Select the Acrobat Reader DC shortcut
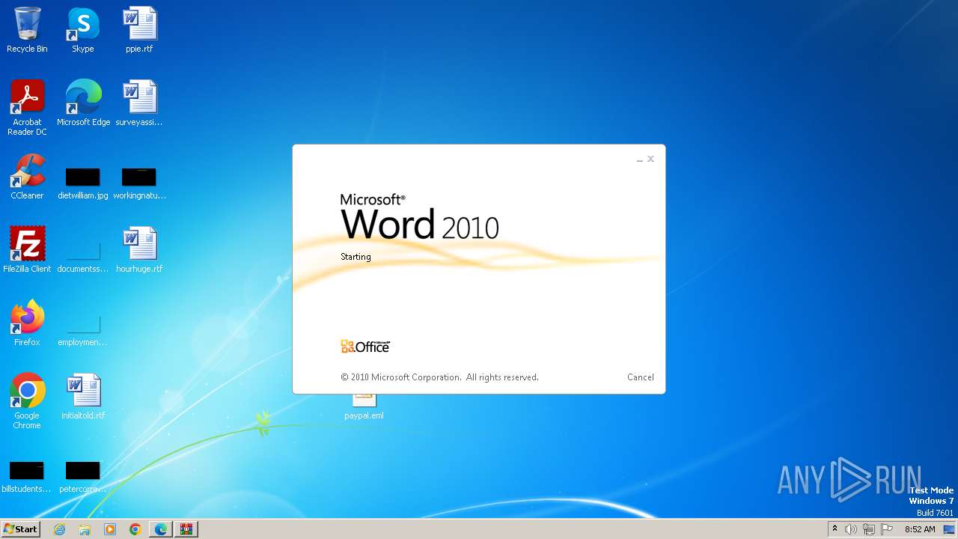This screenshot has height=539, width=958. (27, 108)
